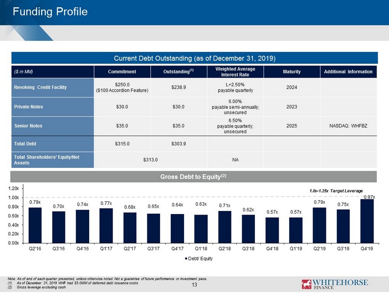Image resolution: width=389 pixels, height=298 pixels.
Task: Select the '1.20x' y-axis label
Action: coord(13,188)
